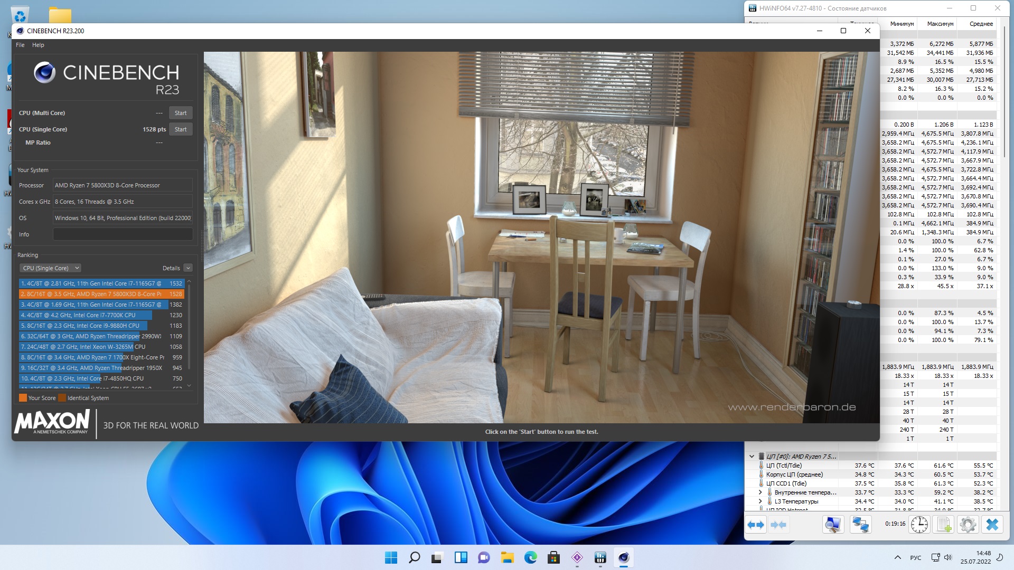Select the Ryzen 7 5800X3D ranking entry

click(101, 294)
